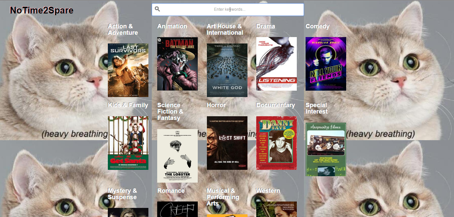Select the Get Santa poster

(128, 143)
